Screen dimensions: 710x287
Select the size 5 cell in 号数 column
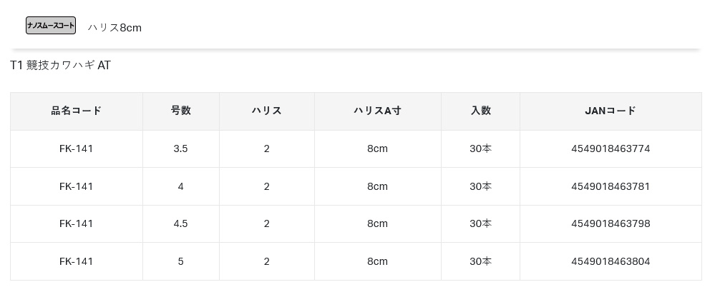point(180,261)
